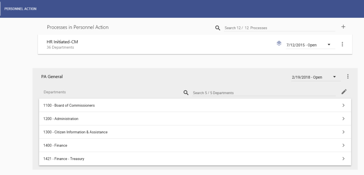Click the departments search magnifier icon
Screen dimensions: 364x175
pos(186,92)
